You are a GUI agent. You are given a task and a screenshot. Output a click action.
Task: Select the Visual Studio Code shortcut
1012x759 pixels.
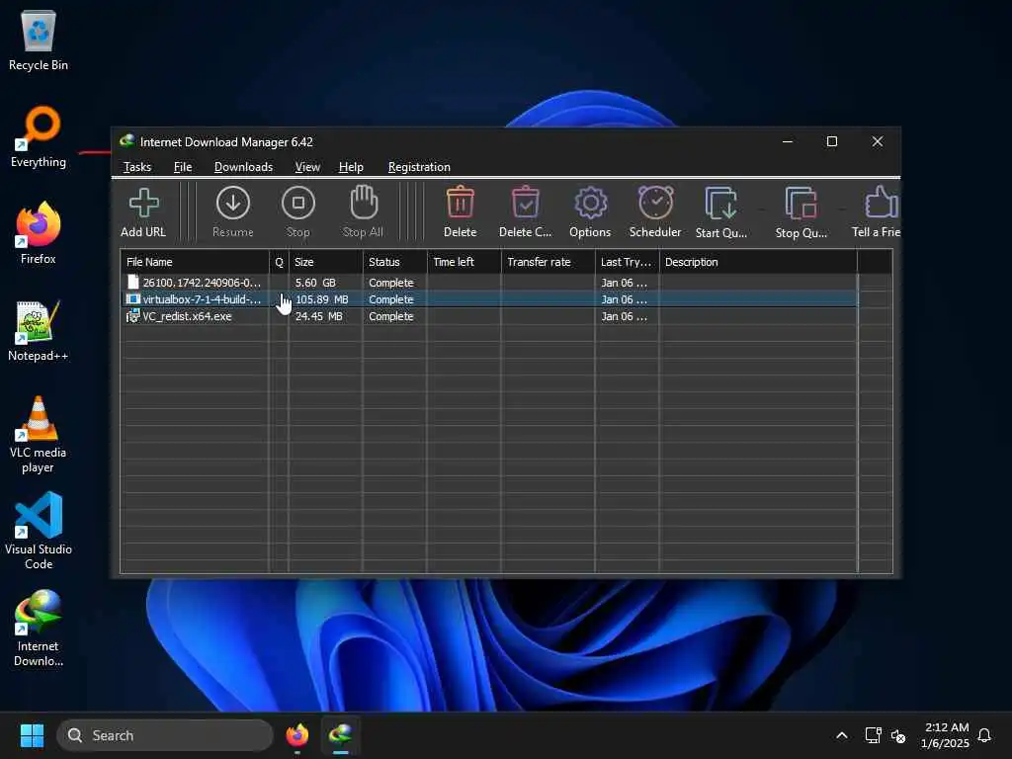pyautogui.click(x=39, y=531)
